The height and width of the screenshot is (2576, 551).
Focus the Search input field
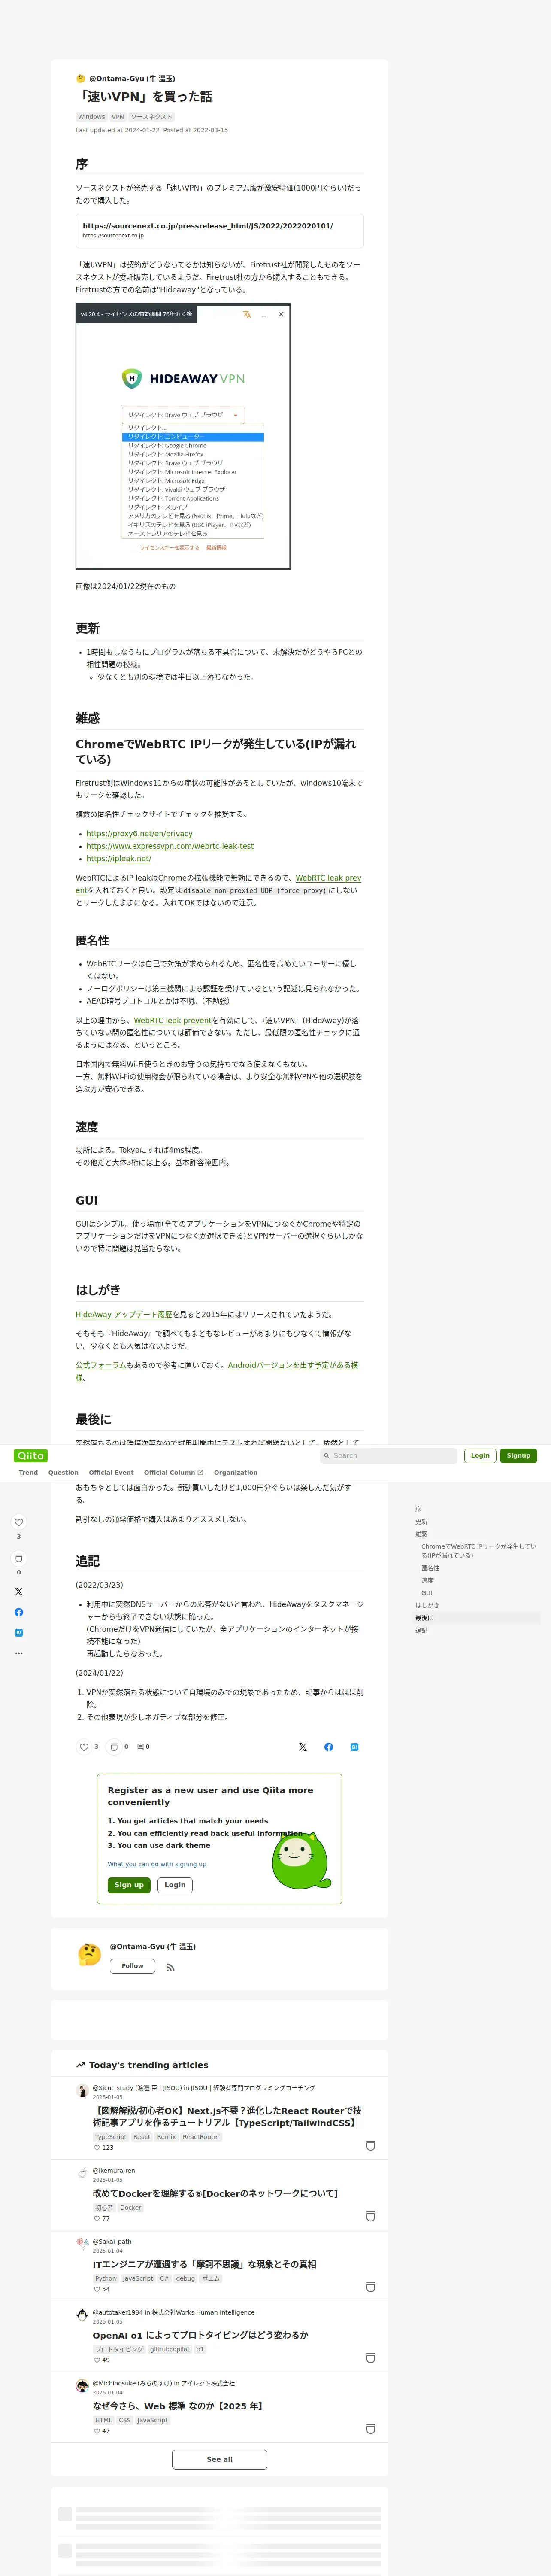[388, 1456]
